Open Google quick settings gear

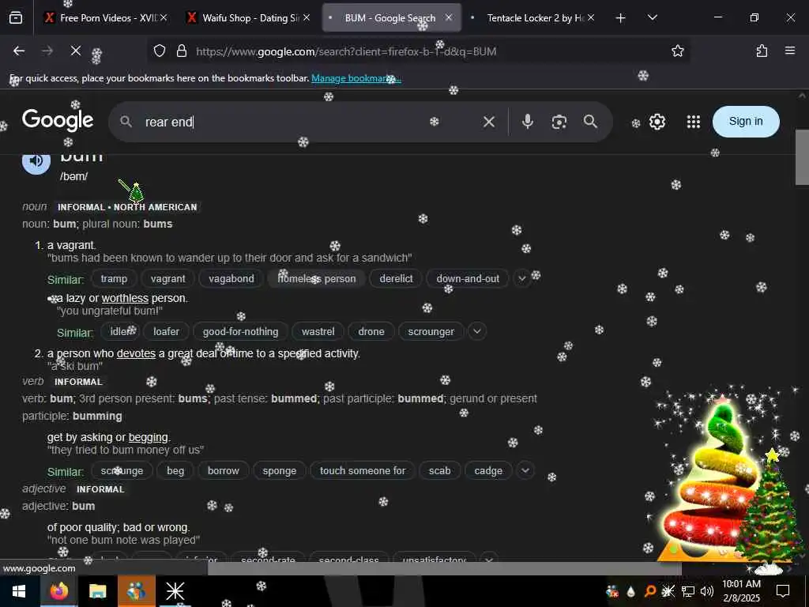657,122
